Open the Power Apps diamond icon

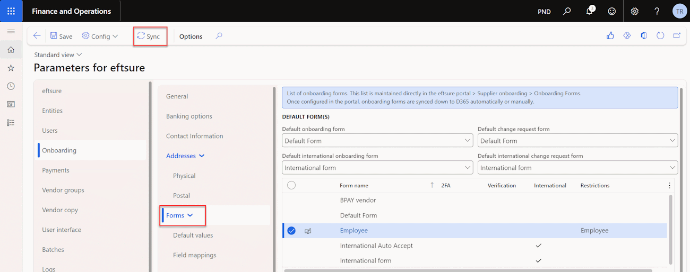point(627,35)
